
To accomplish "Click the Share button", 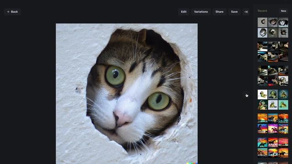I will pos(219,12).
